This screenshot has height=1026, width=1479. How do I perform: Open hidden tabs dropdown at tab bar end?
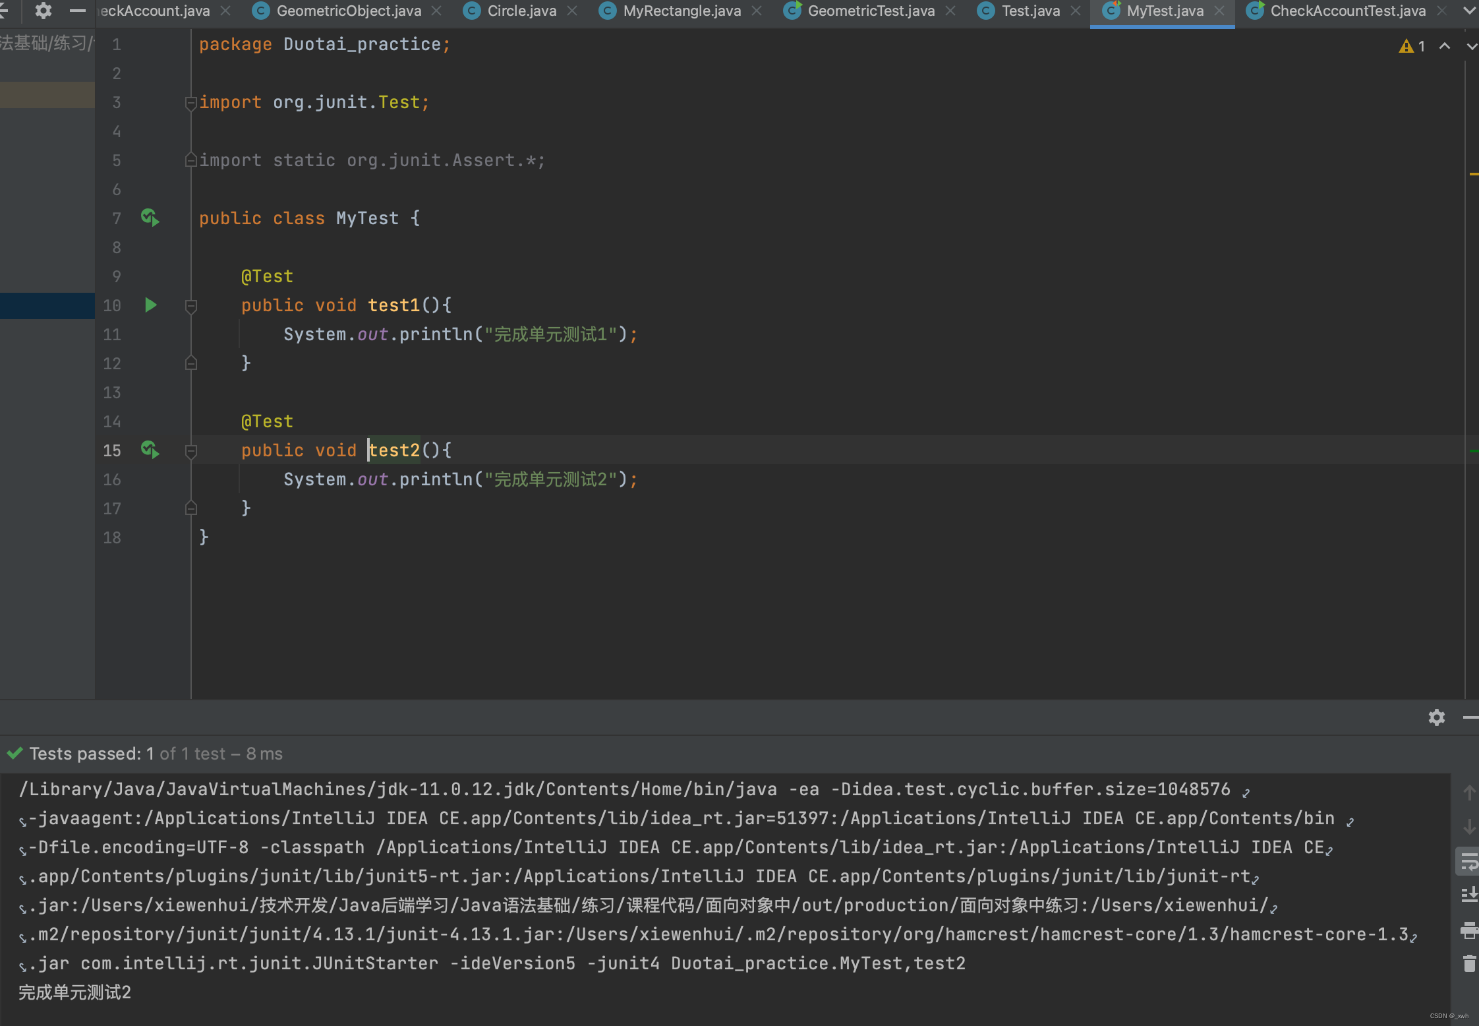(x=1468, y=11)
